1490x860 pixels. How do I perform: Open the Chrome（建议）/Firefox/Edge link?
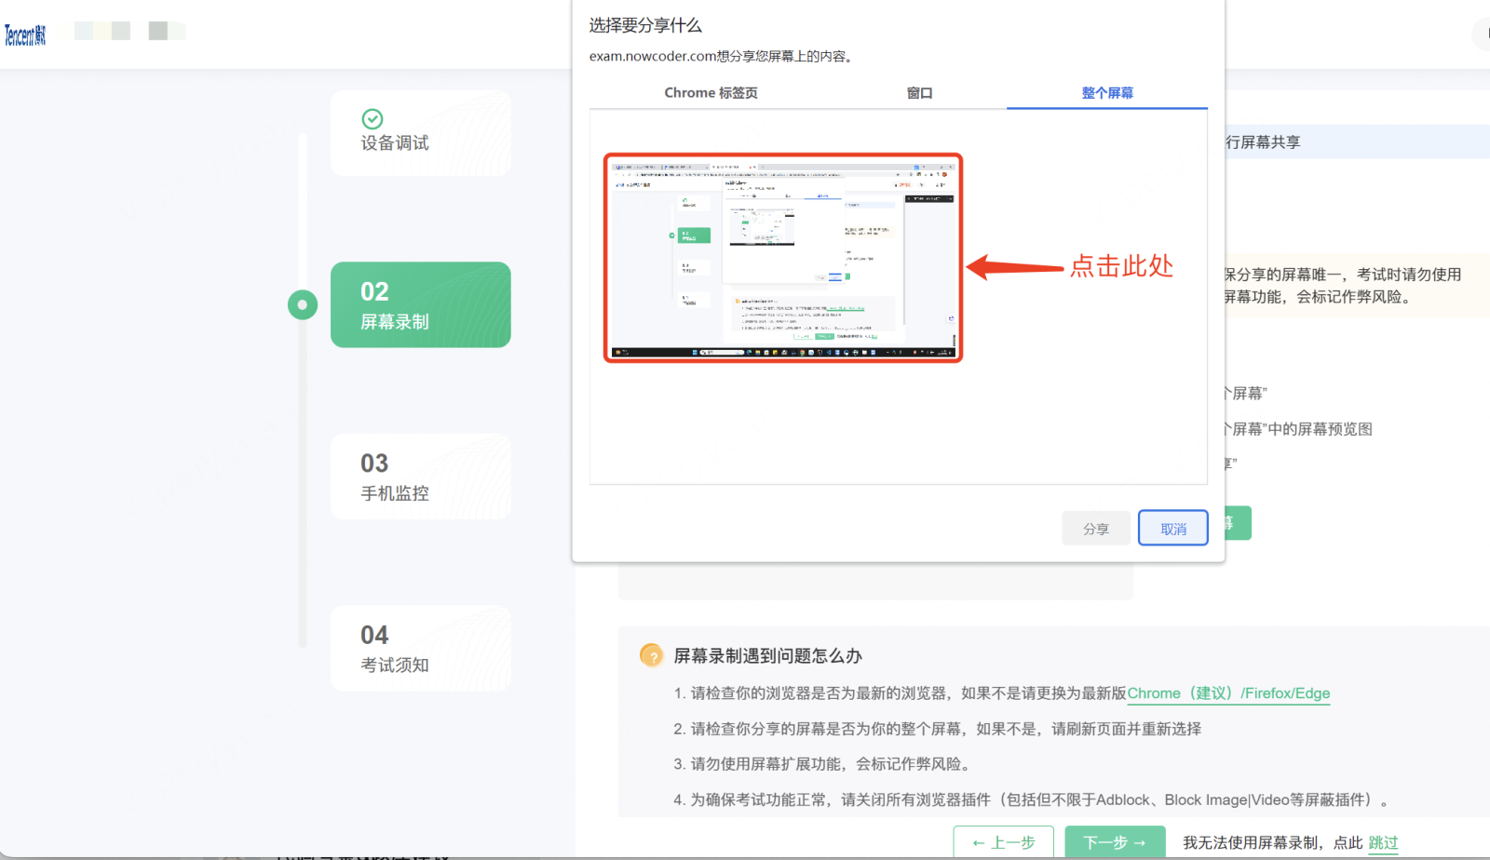[1228, 693]
